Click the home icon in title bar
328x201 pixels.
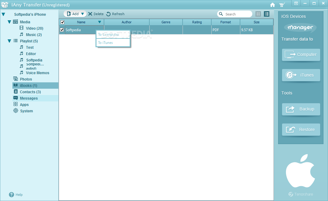[272, 5]
